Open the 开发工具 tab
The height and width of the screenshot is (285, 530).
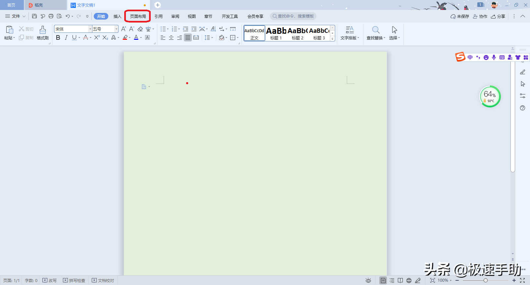tap(230, 16)
